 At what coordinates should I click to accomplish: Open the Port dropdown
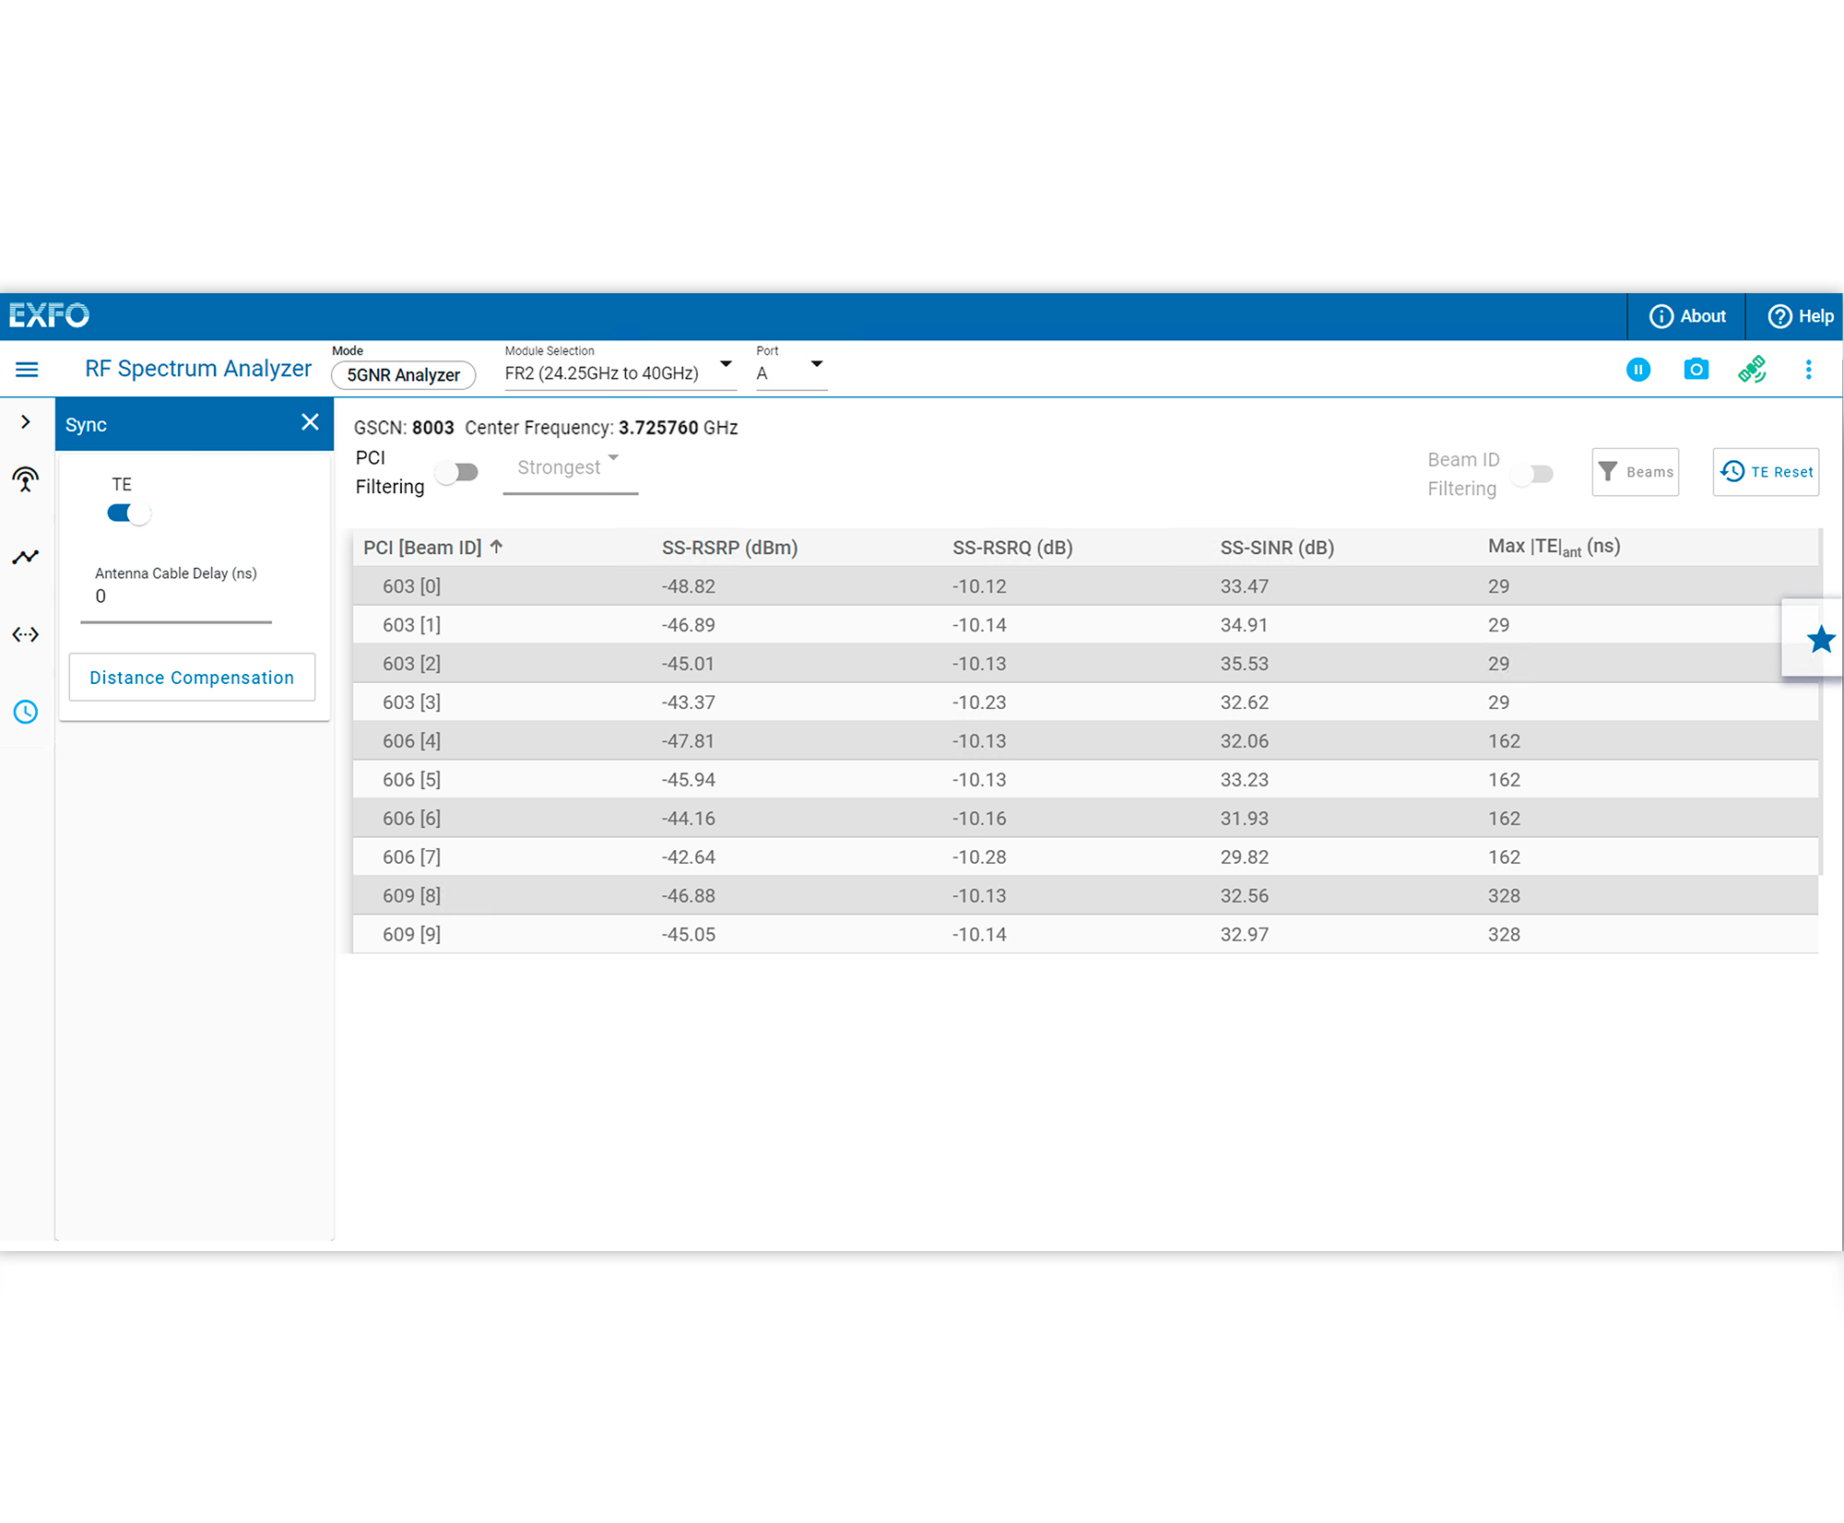[790, 372]
